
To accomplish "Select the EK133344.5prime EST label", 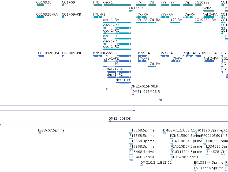I will click(x=208, y=163).
